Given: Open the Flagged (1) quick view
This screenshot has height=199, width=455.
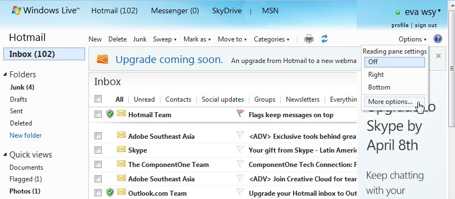Looking at the screenshot, I should tap(25, 179).
